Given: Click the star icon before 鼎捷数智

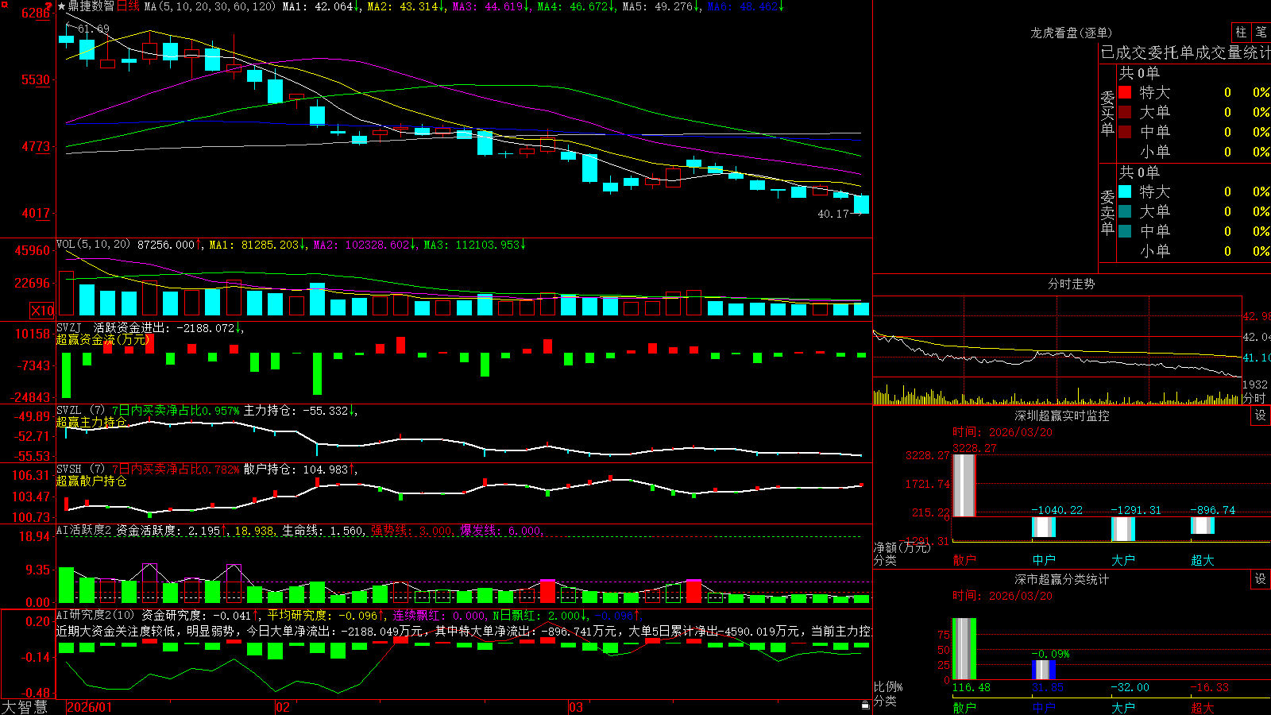Looking at the screenshot, I should (61, 6).
